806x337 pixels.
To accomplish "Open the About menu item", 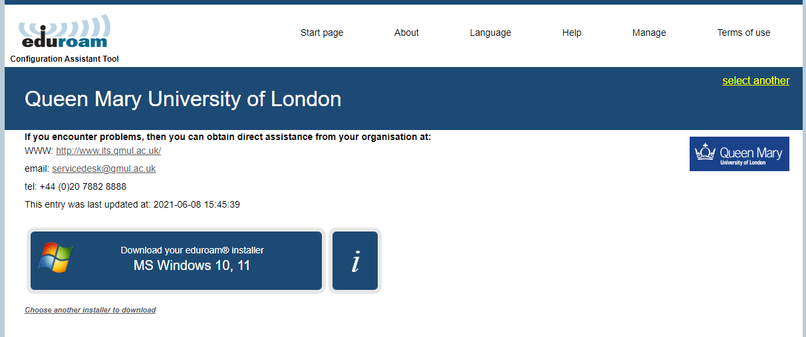I will pos(406,33).
